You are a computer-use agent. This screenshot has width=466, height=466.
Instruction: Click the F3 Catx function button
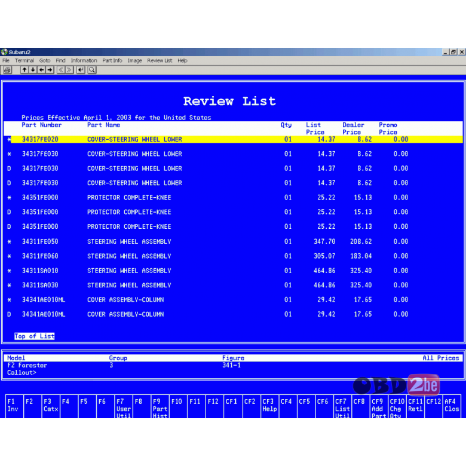51,406
